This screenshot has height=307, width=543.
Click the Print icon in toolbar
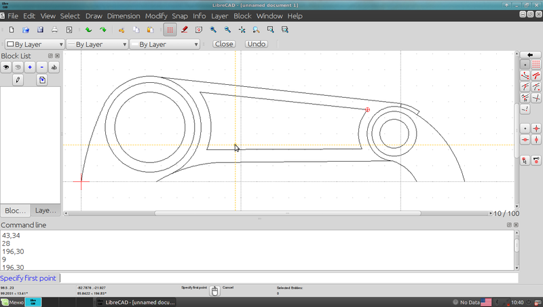54,30
